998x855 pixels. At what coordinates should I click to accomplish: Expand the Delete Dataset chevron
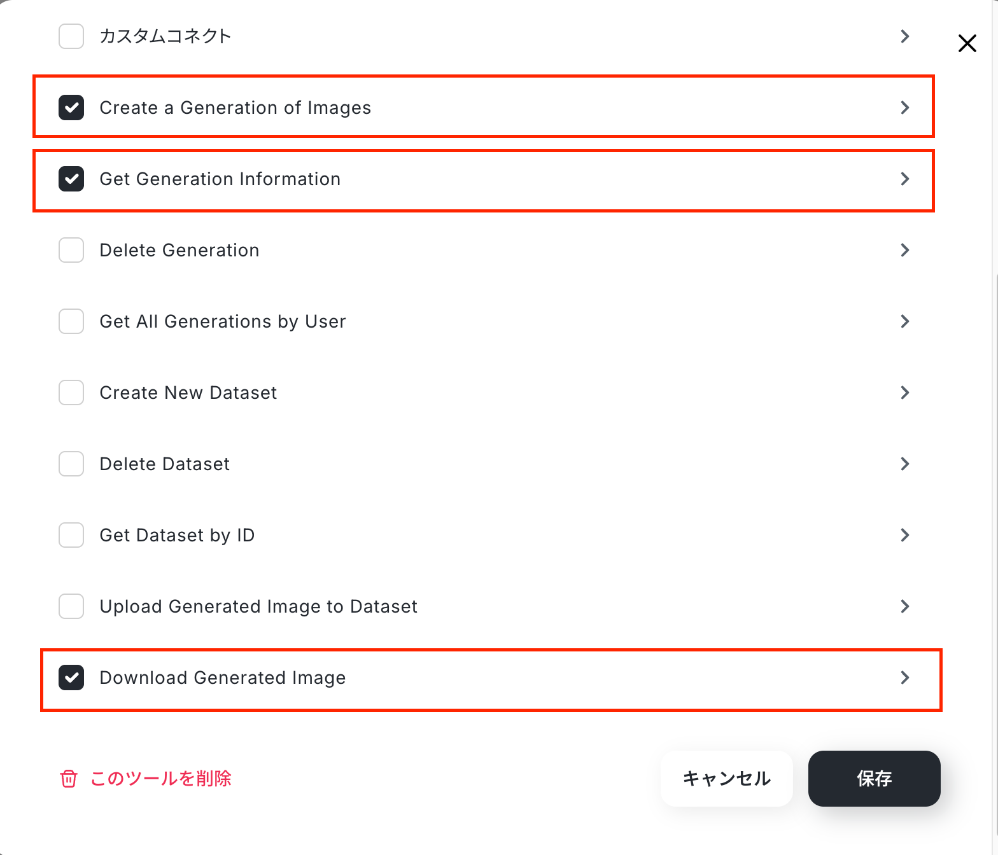(905, 464)
